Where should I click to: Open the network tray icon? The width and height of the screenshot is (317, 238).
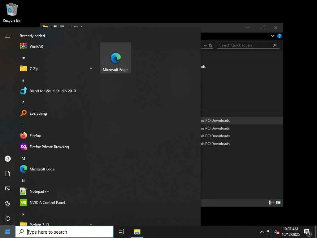pyautogui.click(x=270, y=232)
